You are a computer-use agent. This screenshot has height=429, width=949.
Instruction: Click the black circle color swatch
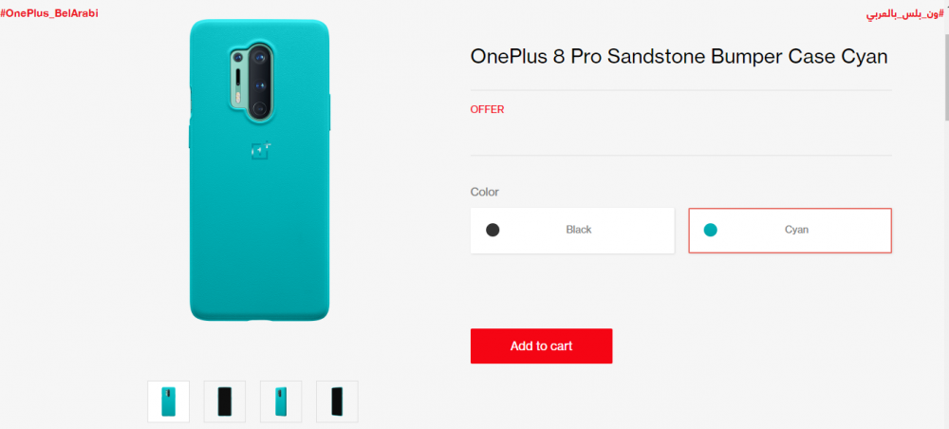click(x=493, y=230)
